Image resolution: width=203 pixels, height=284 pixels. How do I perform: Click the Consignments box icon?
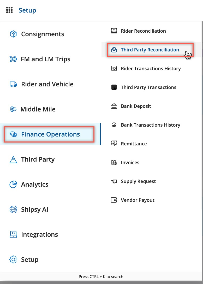click(13, 34)
